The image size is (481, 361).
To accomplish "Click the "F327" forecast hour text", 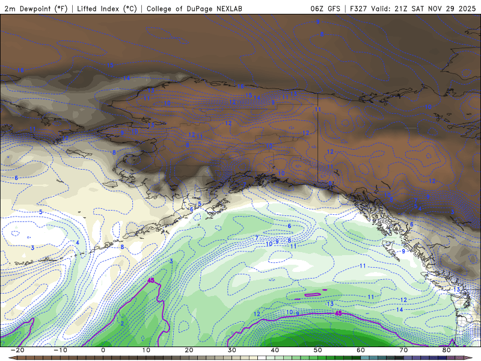I will tap(358, 8).
